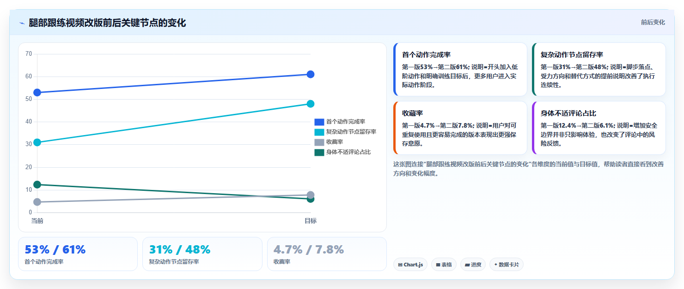The image size is (684, 289).
Task: Open the 收藏率 insight card heading
Action: pos(411,113)
